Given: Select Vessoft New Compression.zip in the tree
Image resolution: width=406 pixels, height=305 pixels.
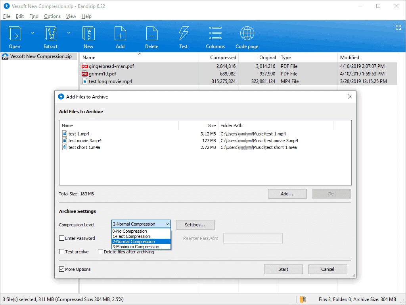Looking at the screenshot, I should coord(41,56).
